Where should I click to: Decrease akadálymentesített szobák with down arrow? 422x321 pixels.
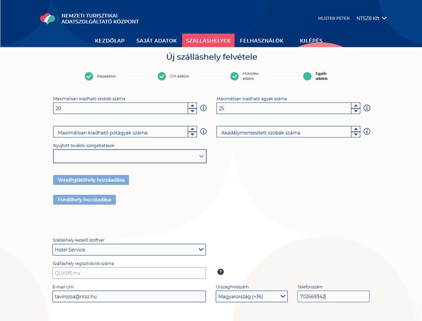point(356,134)
